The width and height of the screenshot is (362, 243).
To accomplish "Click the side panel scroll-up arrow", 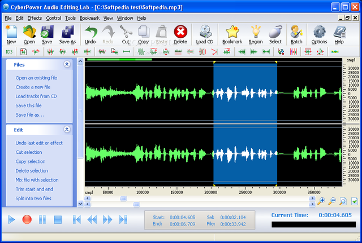I will (x=80, y=61).
